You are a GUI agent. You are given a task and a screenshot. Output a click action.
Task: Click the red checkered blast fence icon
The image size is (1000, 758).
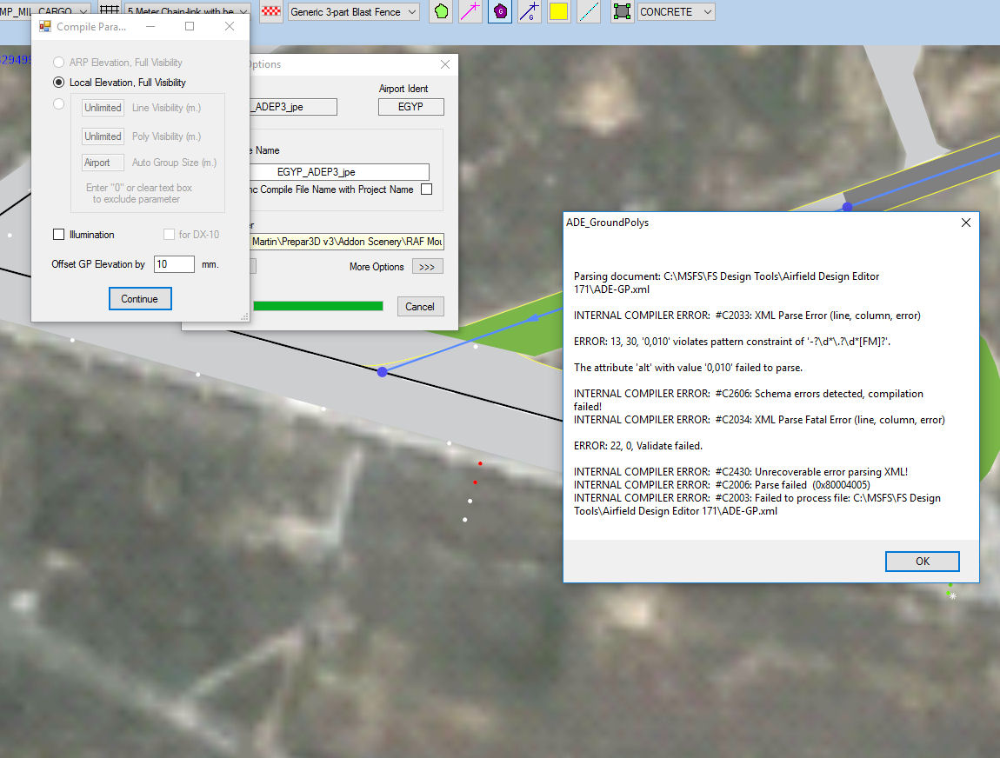tap(271, 12)
